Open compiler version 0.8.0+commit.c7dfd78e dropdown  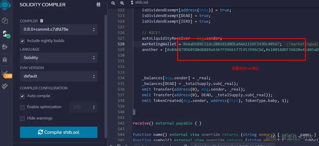pos(59,29)
